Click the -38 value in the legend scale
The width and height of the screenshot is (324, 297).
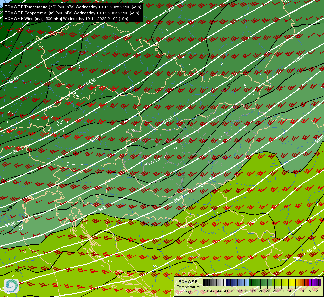[233, 291]
